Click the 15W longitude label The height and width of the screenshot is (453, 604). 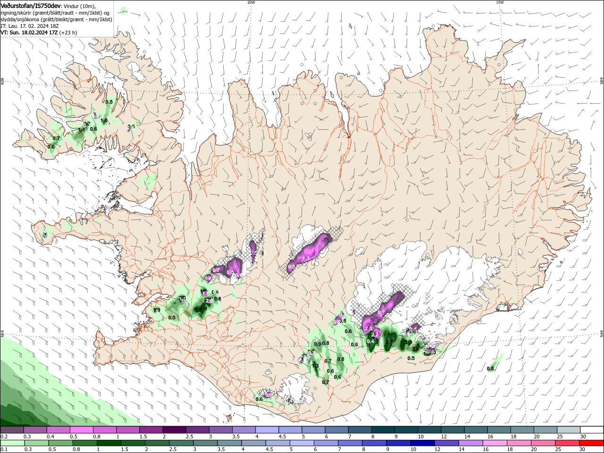coord(500,2)
